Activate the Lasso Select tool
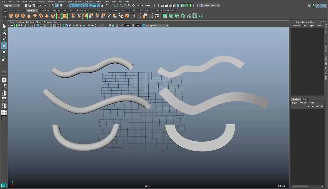 coord(4,33)
